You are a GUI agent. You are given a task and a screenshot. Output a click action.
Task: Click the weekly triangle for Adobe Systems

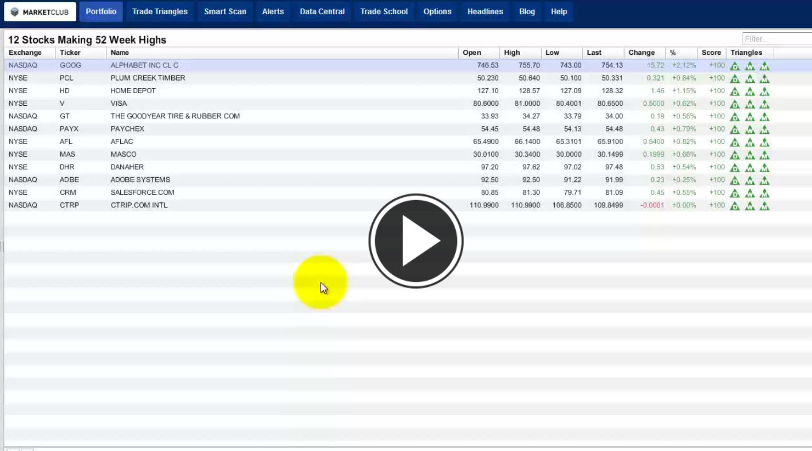click(750, 181)
